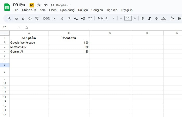
Task: Increase font size with plus button
Action: [135, 18]
